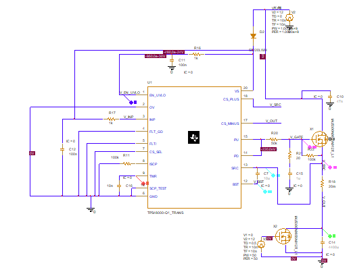The height and width of the screenshot is (270, 351).
Task: Click the part name text below U1
Action: coord(166,213)
